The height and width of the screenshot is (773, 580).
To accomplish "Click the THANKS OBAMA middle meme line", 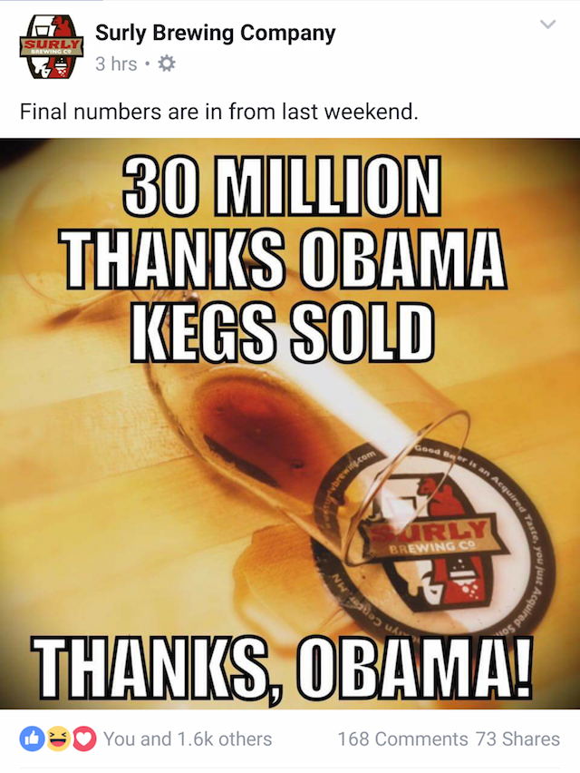I will point(283,259).
